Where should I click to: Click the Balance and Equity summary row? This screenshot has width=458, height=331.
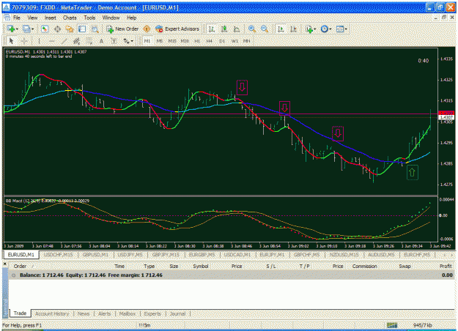[232, 275]
